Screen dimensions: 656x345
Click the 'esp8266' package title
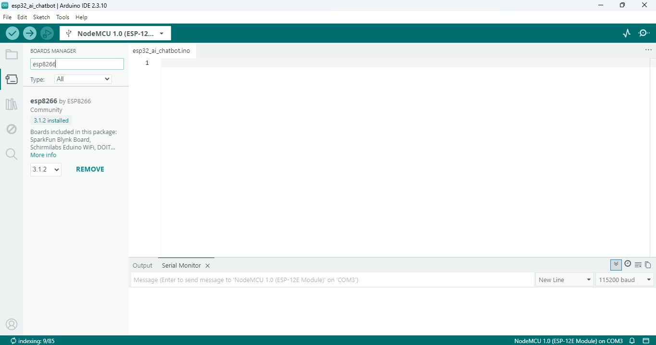click(x=44, y=101)
